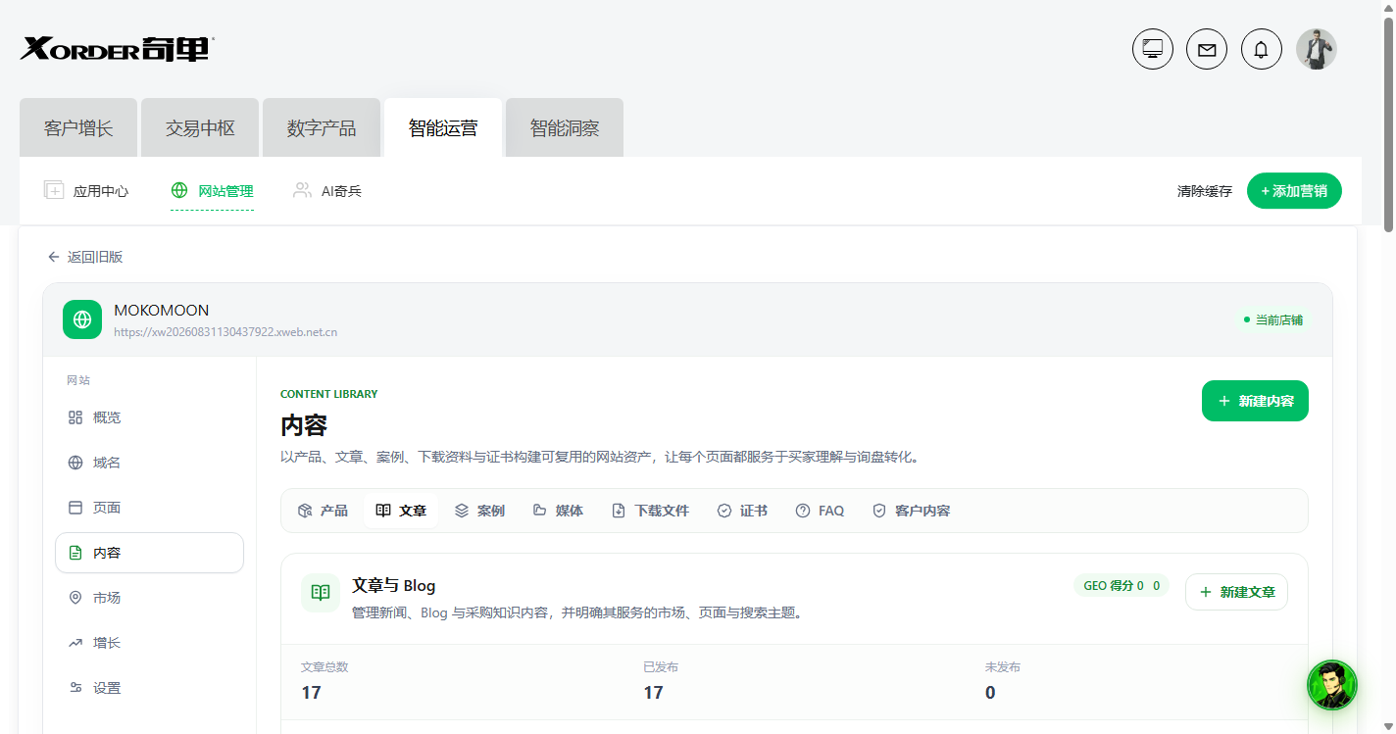This screenshot has width=1396, height=734.
Task: Open the notifications bell
Action: pos(1262,49)
